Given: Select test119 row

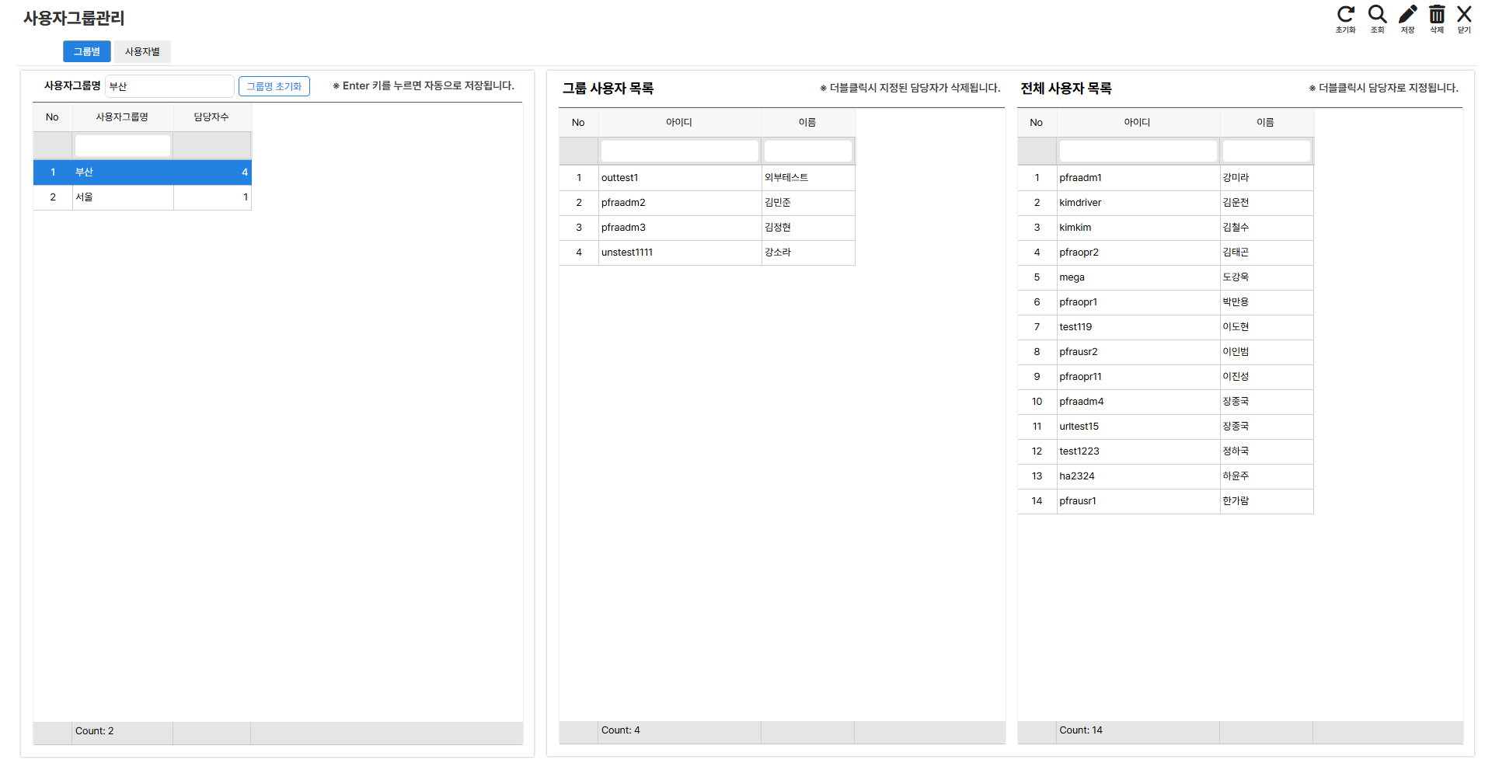Looking at the screenshot, I should [1166, 327].
